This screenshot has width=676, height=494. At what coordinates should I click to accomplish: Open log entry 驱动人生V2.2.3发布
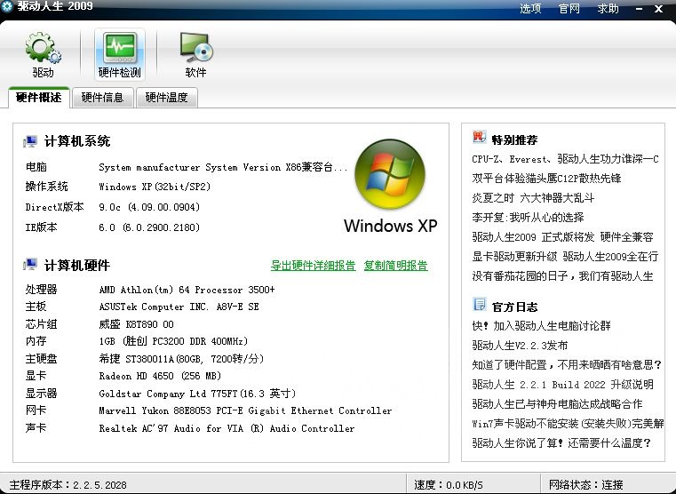point(520,346)
